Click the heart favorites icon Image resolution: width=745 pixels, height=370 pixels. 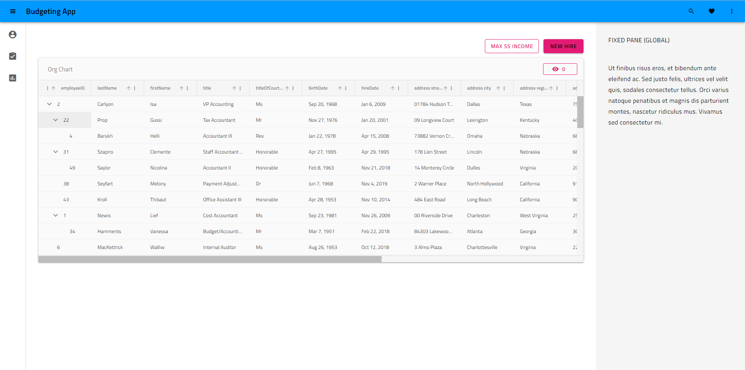coord(712,11)
